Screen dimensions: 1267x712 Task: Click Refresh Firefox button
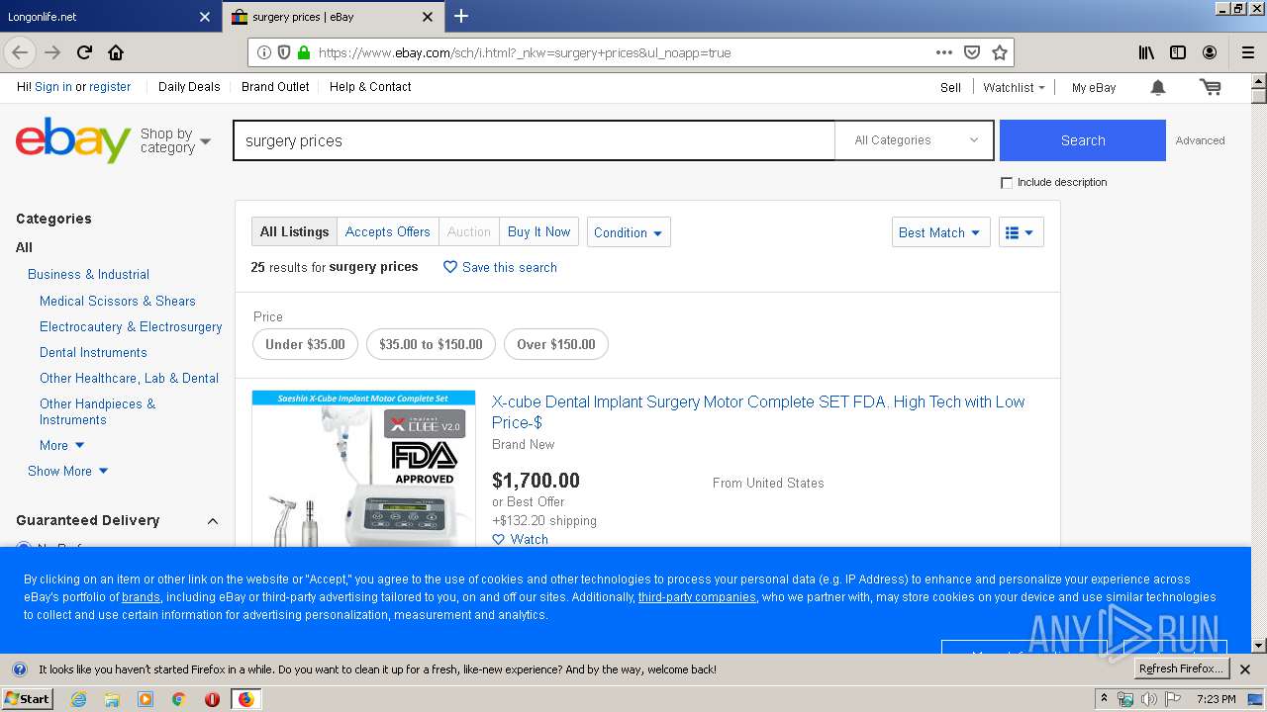pyautogui.click(x=1181, y=669)
